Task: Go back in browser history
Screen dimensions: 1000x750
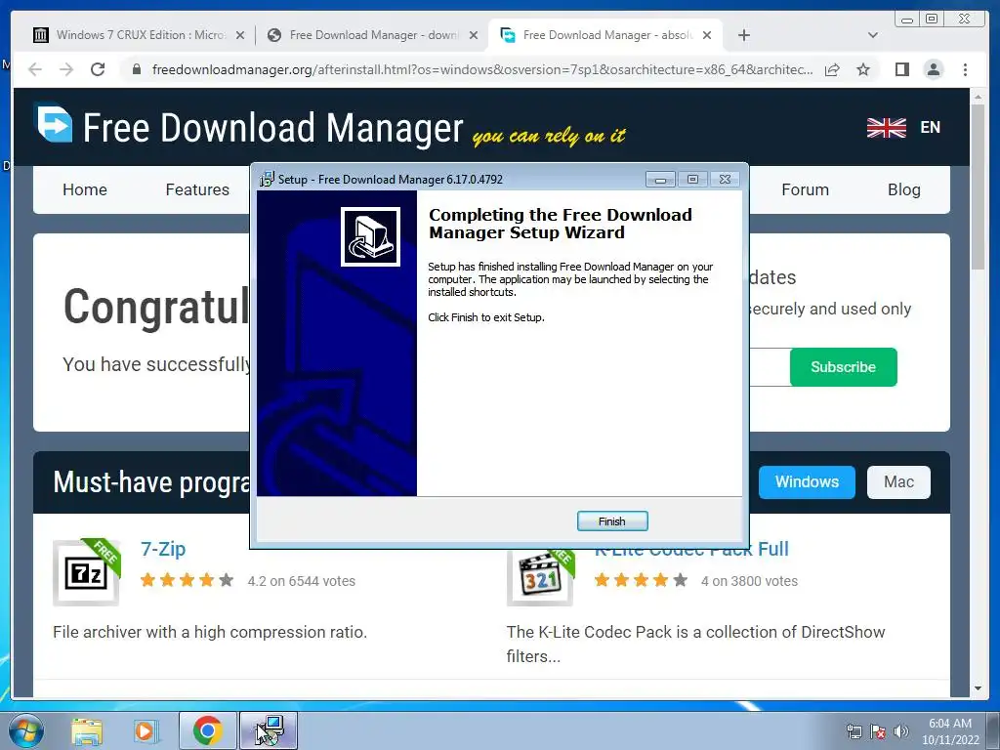Action: (35, 69)
